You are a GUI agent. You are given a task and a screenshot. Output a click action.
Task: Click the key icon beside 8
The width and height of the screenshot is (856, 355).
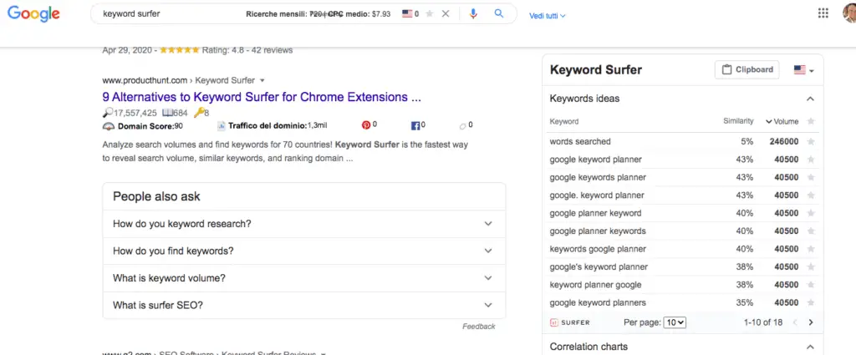tap(199, 113)
